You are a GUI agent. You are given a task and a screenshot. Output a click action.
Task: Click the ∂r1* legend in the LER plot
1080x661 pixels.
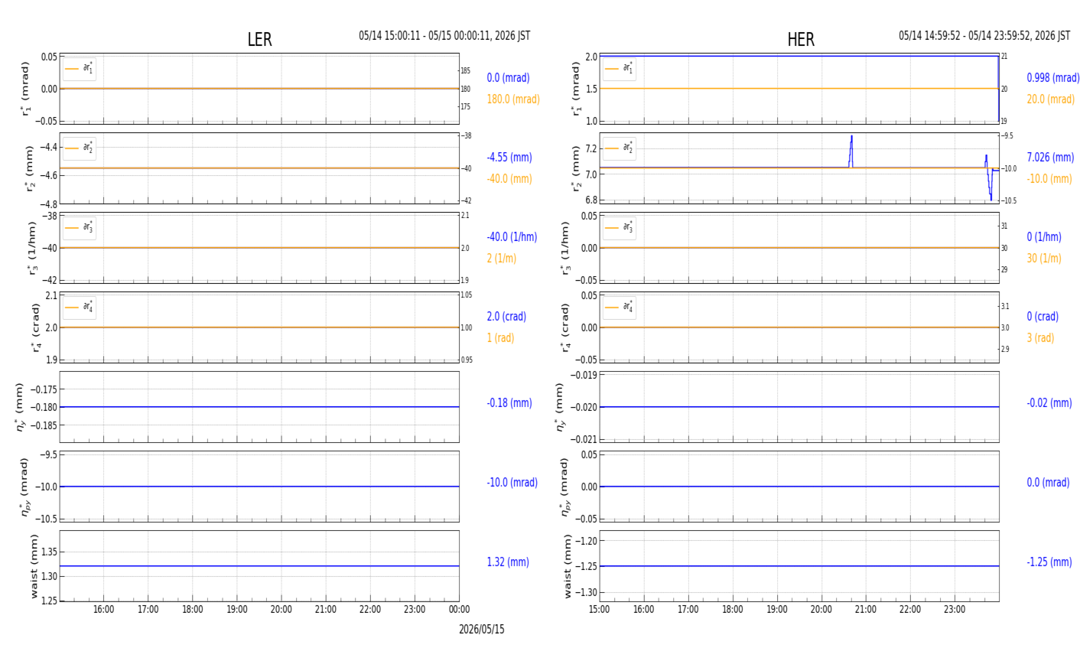tap(80, 69)
